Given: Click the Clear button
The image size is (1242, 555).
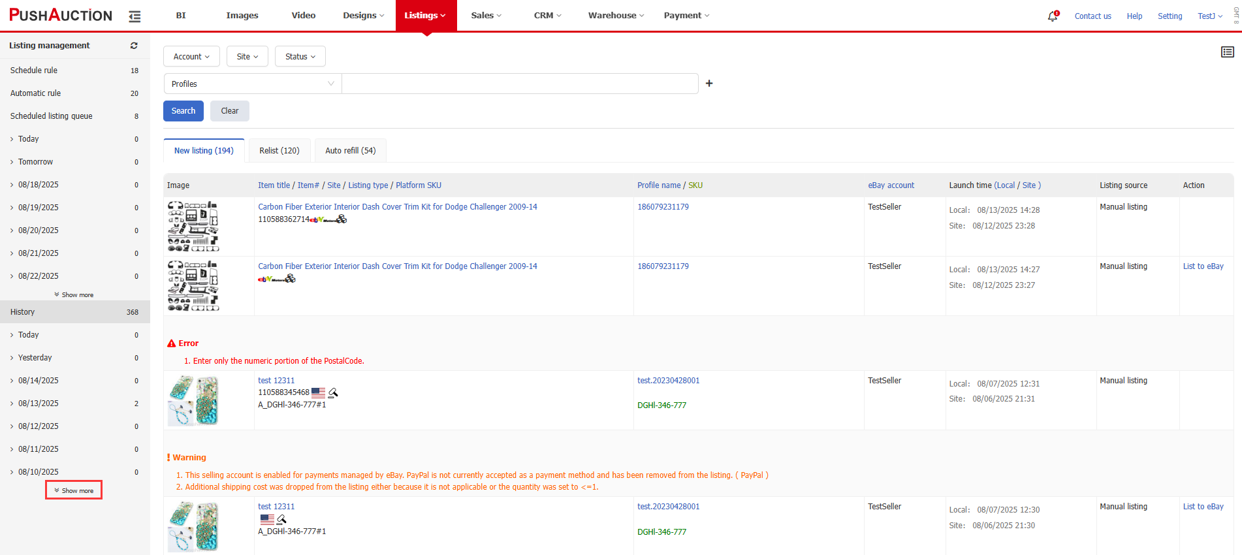Looking at the screenshot, I should tap(230, 111).
